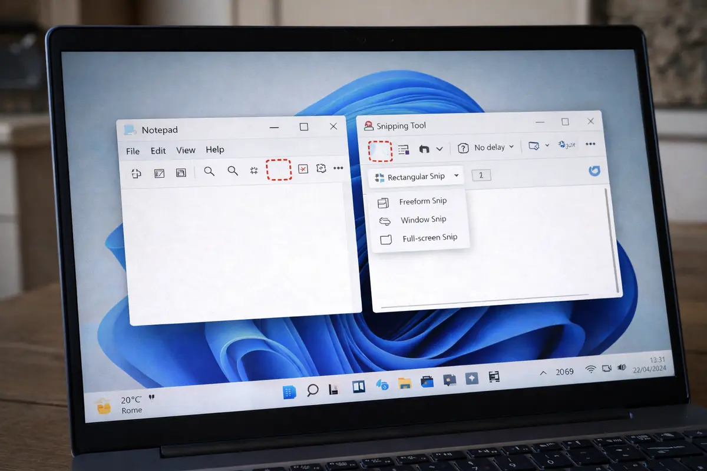Click the Search magnifier on the taskbar
707x471 pixels.
tap(313, 389)
